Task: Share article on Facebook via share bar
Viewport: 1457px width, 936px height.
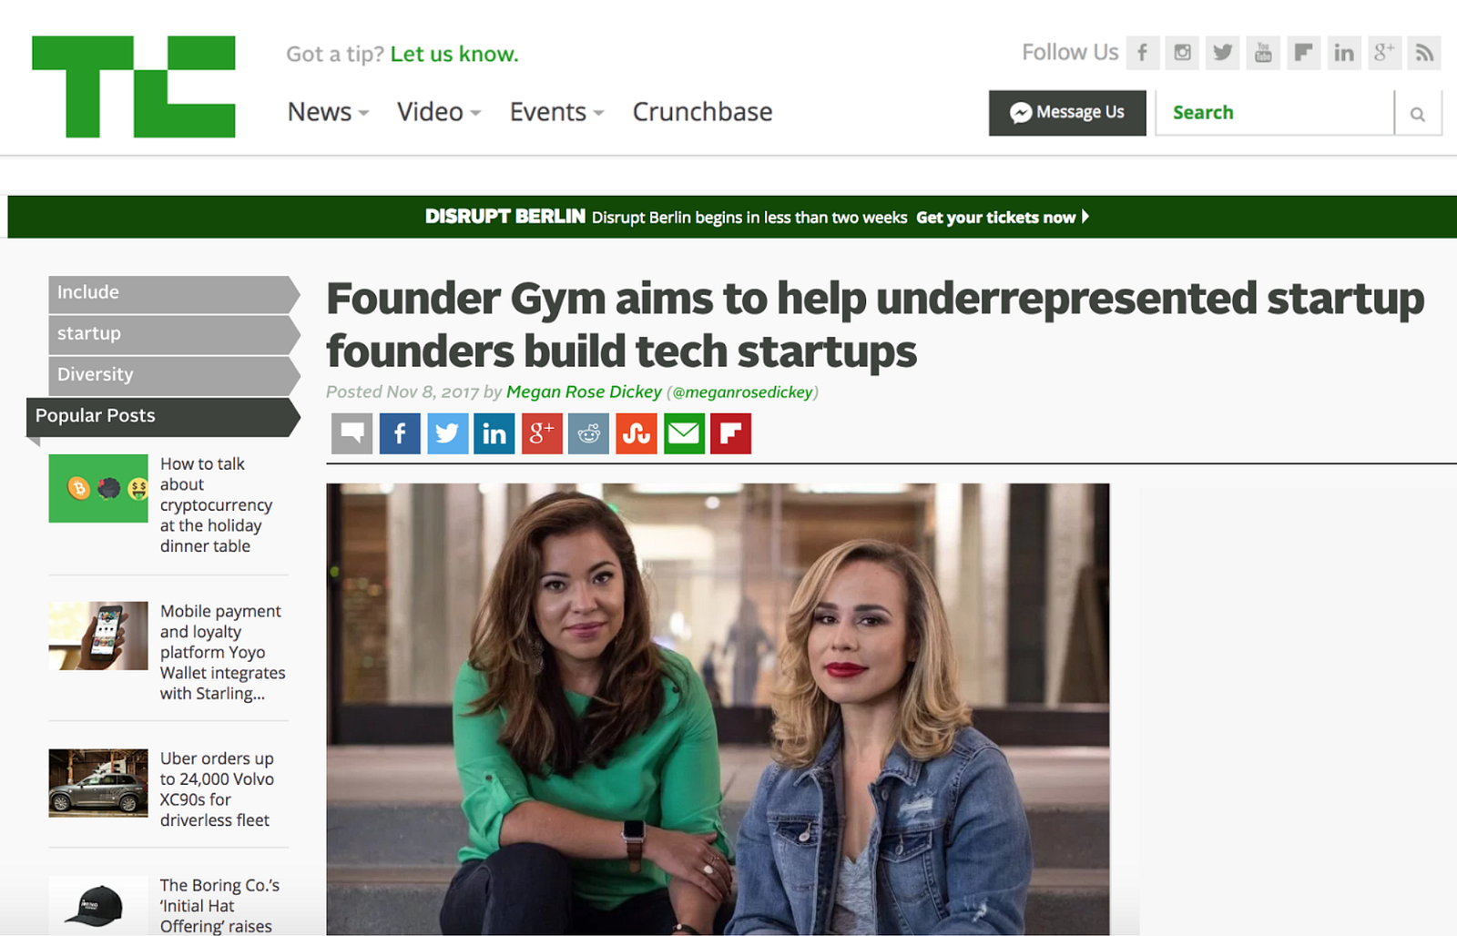Action: pos(400,433)
